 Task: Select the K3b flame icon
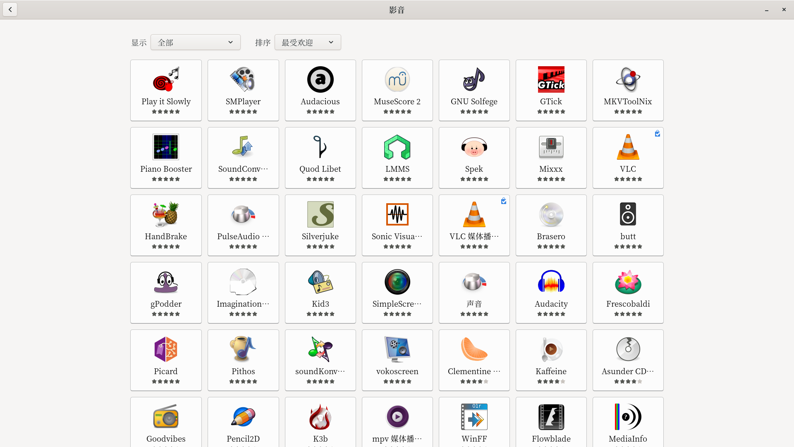(320, 416)
